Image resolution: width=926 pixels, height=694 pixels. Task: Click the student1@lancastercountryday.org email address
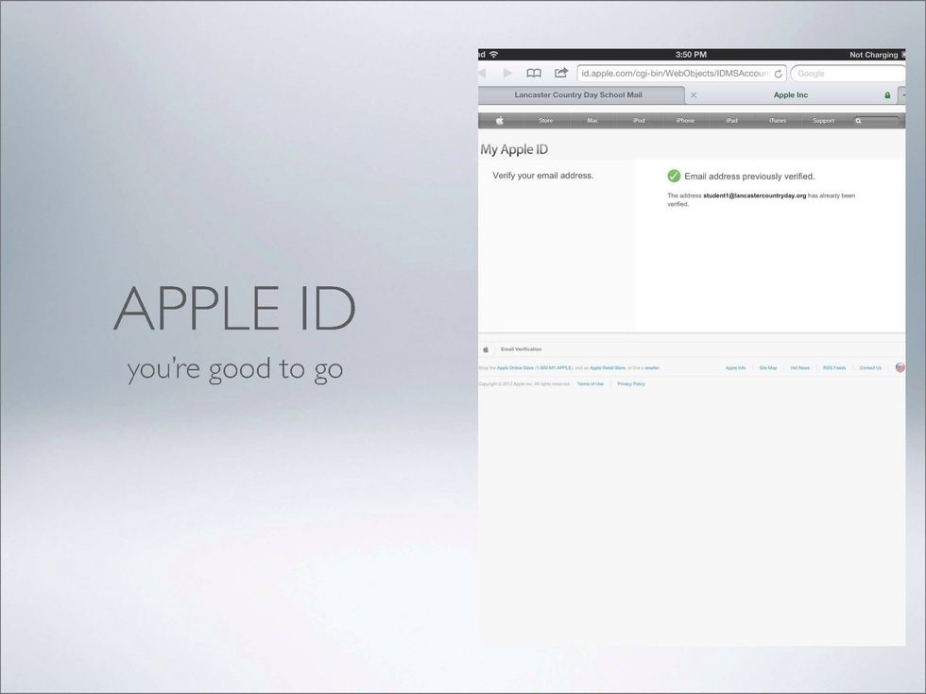(755, 195)
